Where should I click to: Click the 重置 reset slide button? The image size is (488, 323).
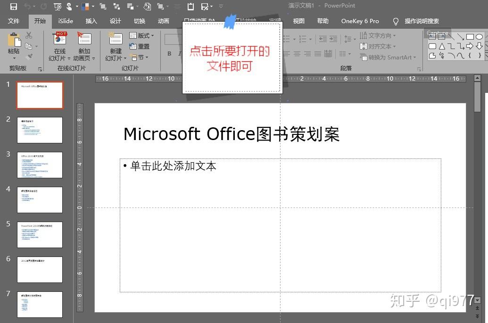point(140,46)
